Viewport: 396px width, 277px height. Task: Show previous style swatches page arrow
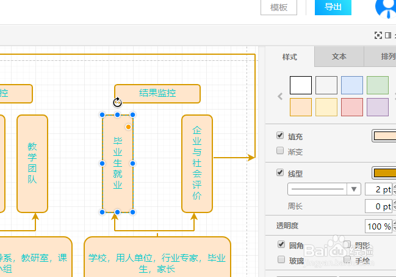280,96
